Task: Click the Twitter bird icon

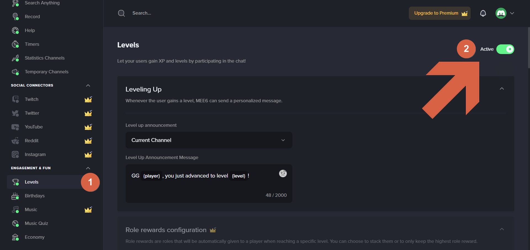Action: point(15,113)
